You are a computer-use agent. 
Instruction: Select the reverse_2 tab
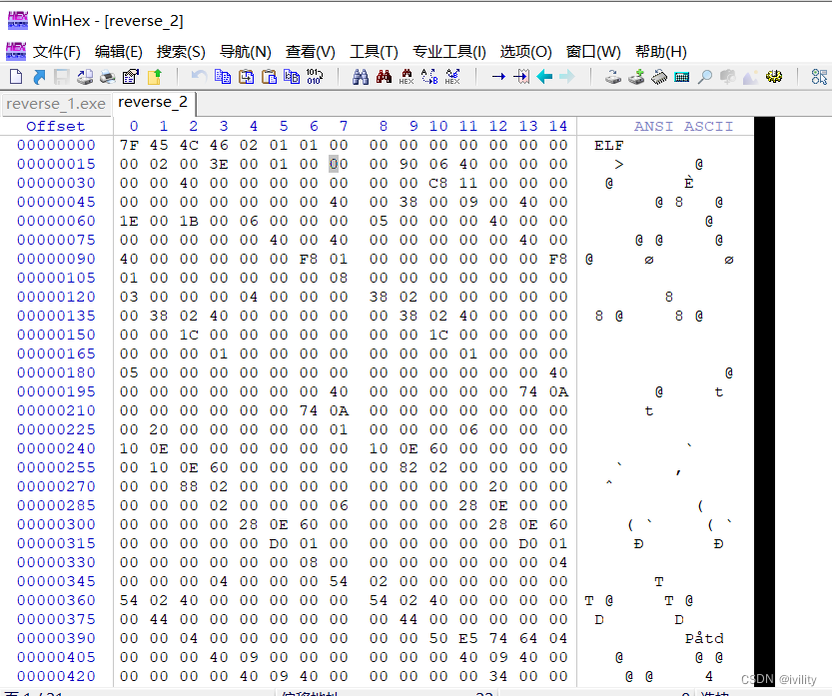click(153, 102)
